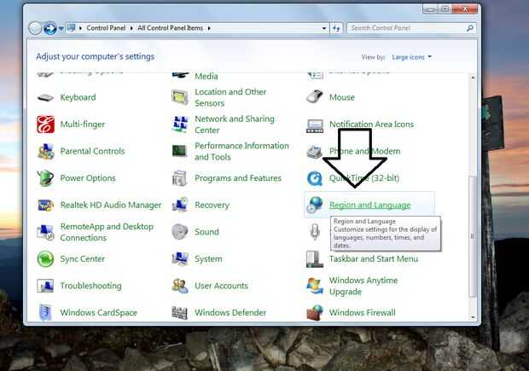Click the 'Control Panel' breadcrumb
529x371 pixels.
(x=106, y=28)
